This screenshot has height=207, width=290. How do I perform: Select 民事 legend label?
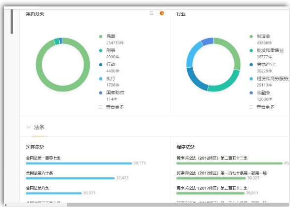pos(111,36)
